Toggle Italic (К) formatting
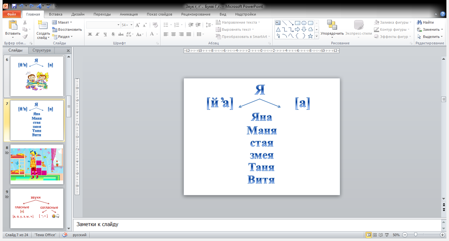This screenshot has width=449, height=241. coord(97,34)
